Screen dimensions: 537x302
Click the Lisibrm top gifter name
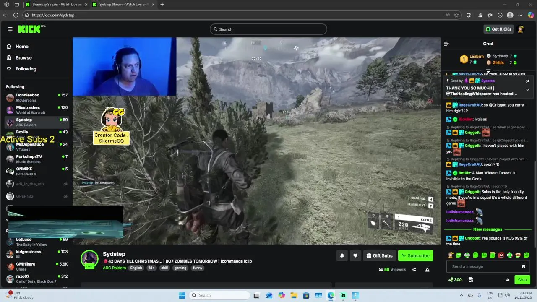coord(477,56)
